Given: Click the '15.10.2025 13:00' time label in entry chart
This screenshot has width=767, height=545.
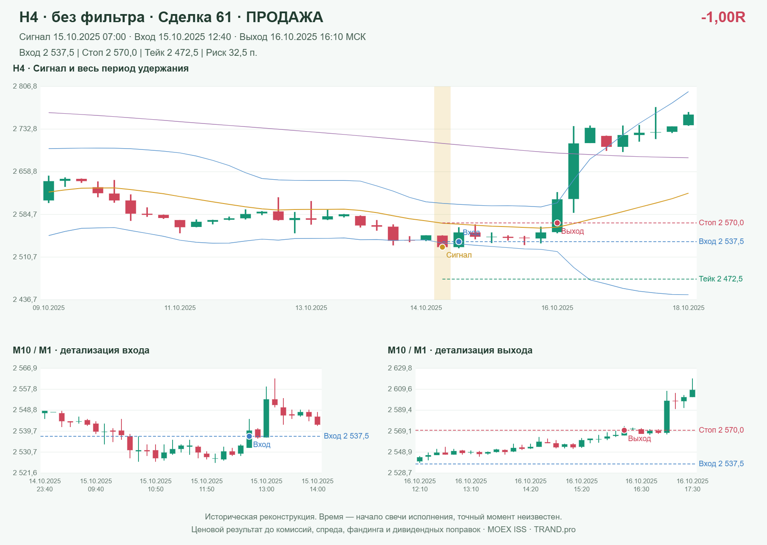Looking at the screenshot, I should pos(266,485).
